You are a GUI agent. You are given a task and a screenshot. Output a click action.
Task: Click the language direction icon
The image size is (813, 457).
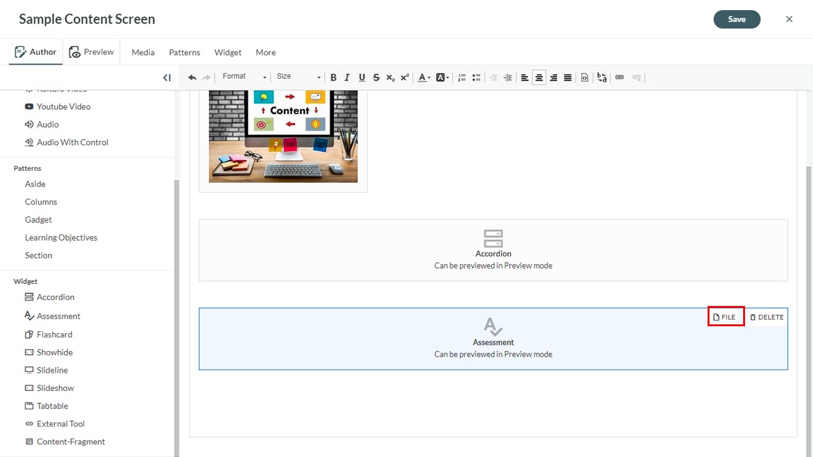602,77
